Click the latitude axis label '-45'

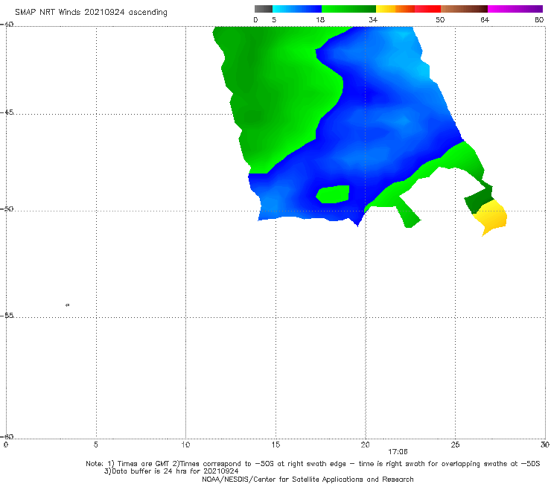tap(7, 112)
